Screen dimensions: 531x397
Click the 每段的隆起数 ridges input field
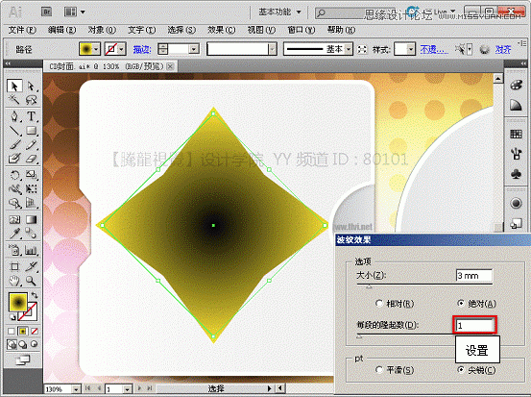[474, 326]
